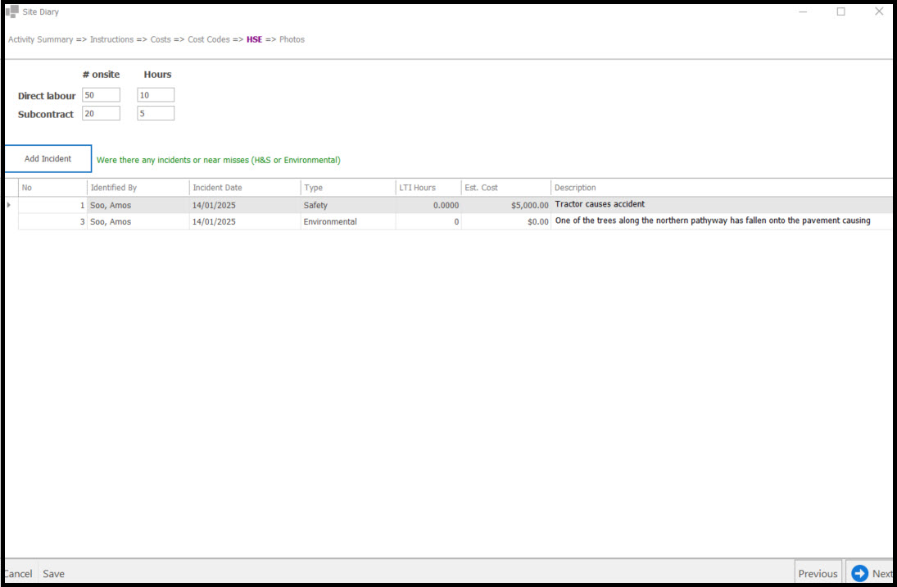897x587 pixels.
Task: Open the Instructions step
Action: (x=111, y=39)
